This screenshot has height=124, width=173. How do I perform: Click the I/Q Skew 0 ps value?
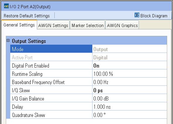tap(129, 90)
